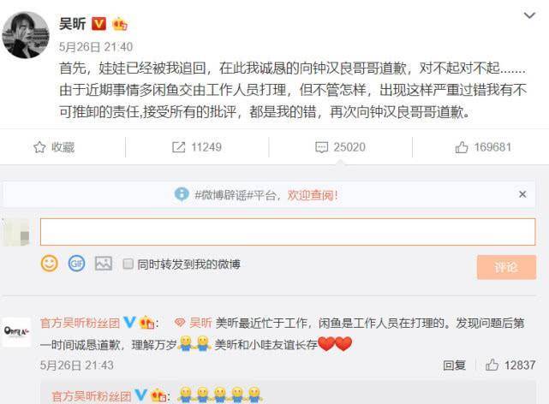This screenshot has height=404, width=549.
Task: Open the post options chevron menu
Action: (x=529, y=15)
